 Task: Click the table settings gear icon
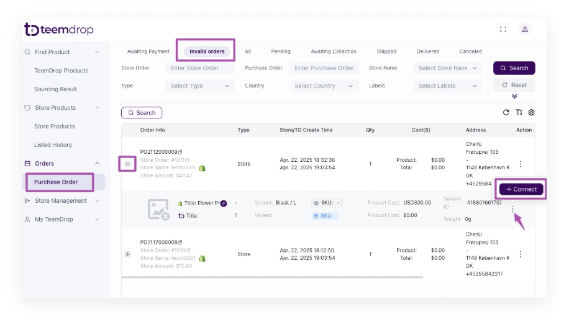tap(531, 113)
